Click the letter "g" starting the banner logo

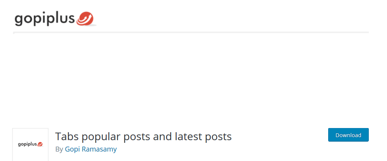(19, 20)
